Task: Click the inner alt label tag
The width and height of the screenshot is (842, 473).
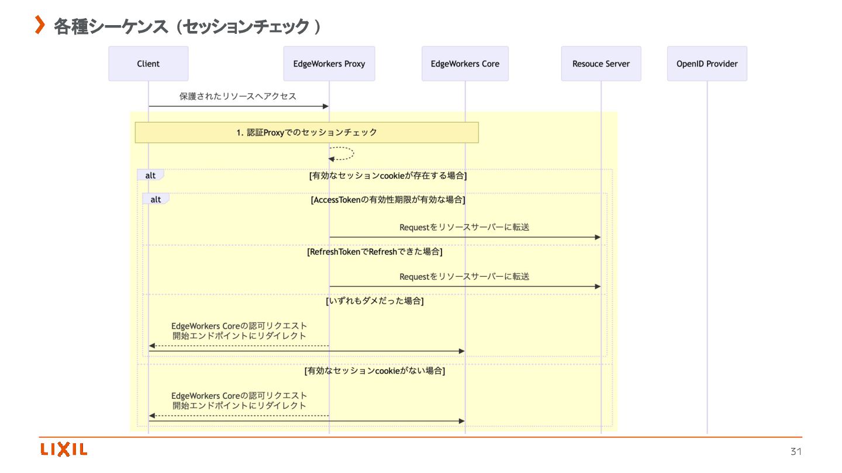Action: [156, 199]
